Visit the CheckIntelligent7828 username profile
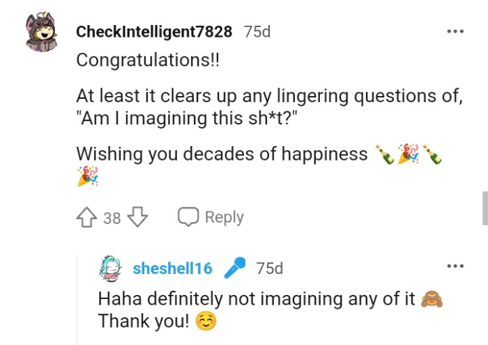Viewport: 488px width, 345px height. pos(153,32)
